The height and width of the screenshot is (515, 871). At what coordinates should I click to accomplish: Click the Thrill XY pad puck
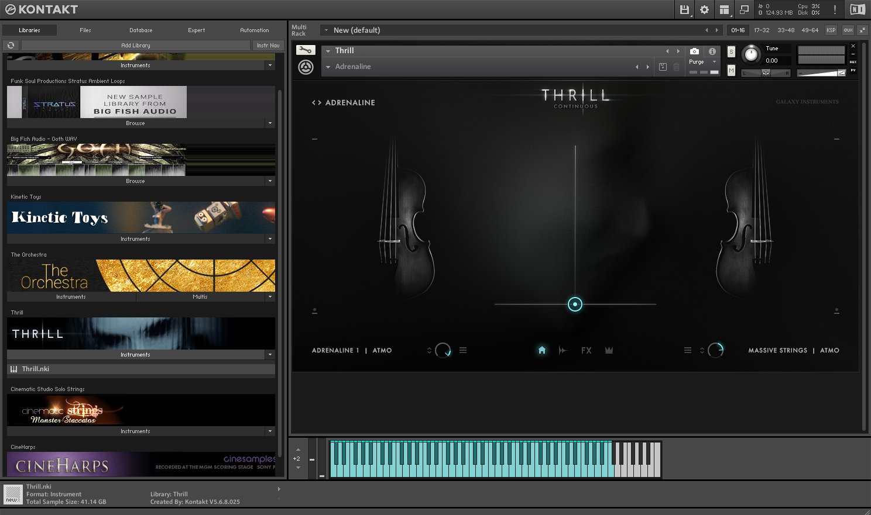575,304
